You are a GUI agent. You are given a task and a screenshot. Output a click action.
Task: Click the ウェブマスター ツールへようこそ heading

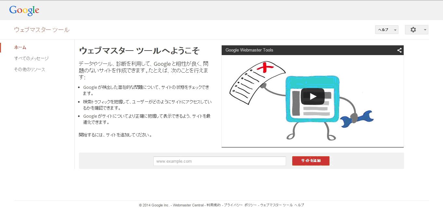139,51
